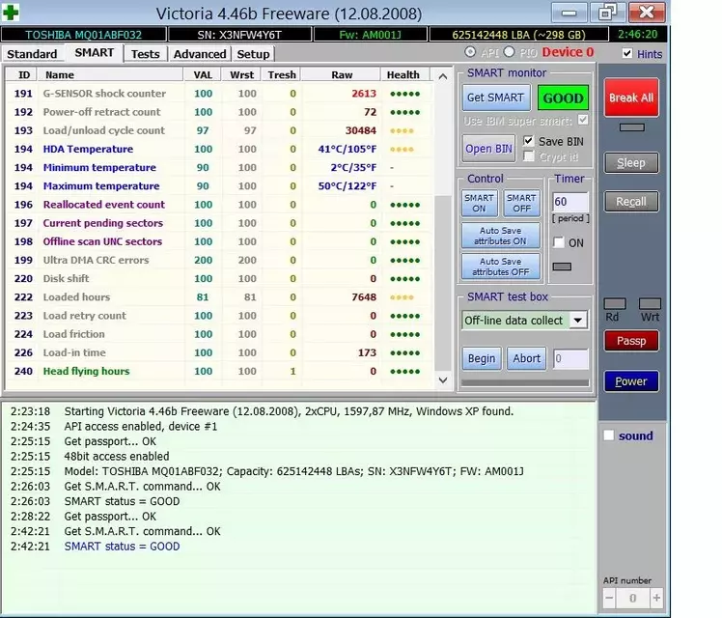Viewport: 722px width, 618px height.
Task: Select the Current pending sectors row
Action: [x=220, y=223]
